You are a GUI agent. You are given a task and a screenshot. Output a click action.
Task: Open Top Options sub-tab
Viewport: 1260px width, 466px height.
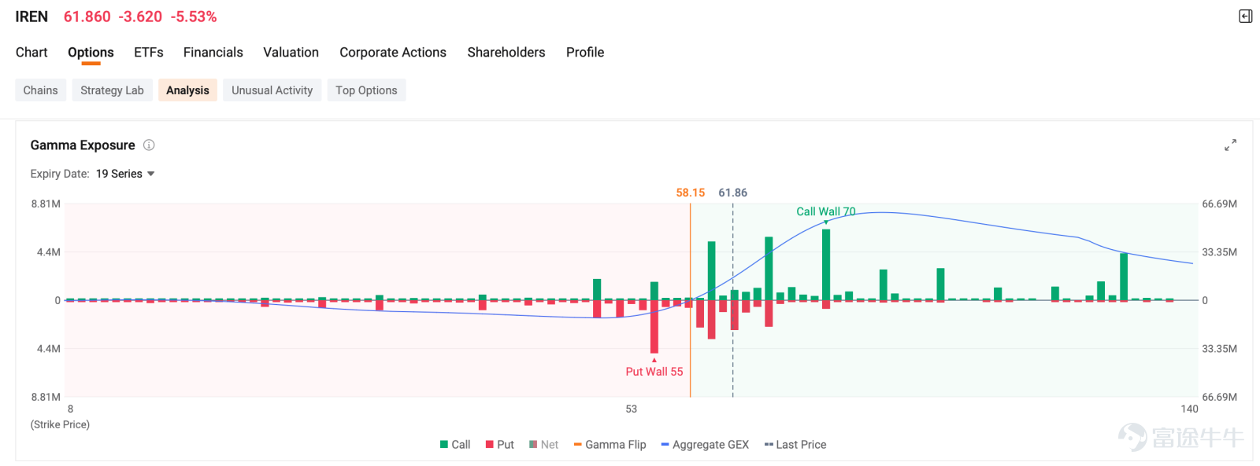pyautogui.click(x=366, y=90)
